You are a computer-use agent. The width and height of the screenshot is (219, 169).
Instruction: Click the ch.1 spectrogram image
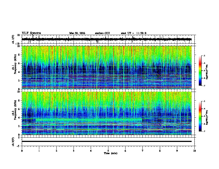click(106, 67)
